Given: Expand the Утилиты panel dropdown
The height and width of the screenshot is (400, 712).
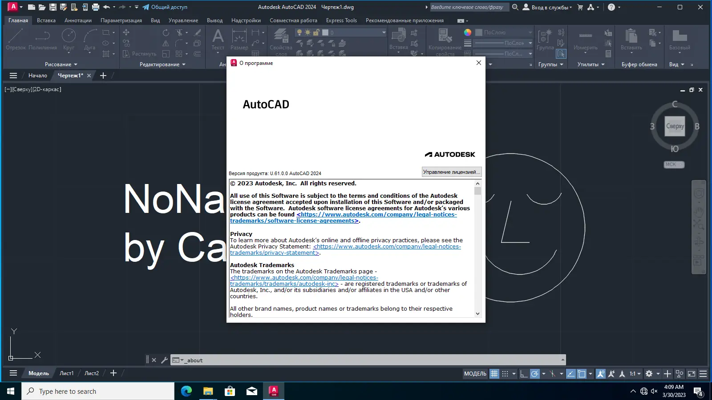Looking at the screenshot, I should (x=591, y=64).
